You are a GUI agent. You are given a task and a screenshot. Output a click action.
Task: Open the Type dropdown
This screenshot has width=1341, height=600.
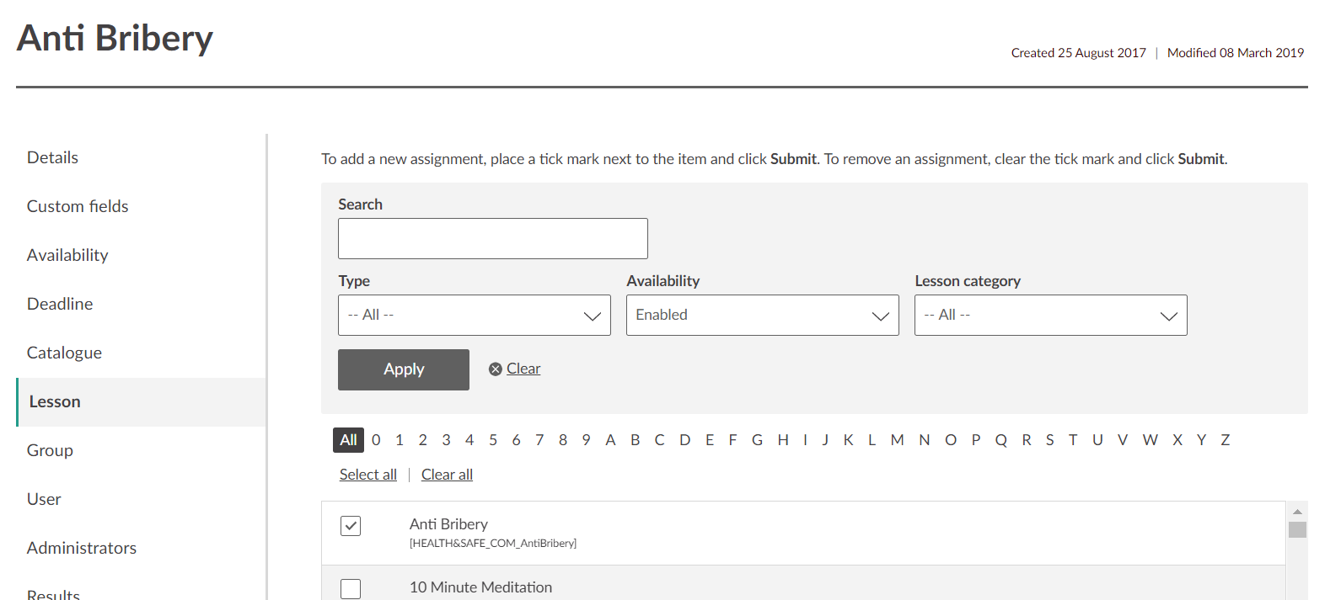pyautogui.click(x=474, y=316)
